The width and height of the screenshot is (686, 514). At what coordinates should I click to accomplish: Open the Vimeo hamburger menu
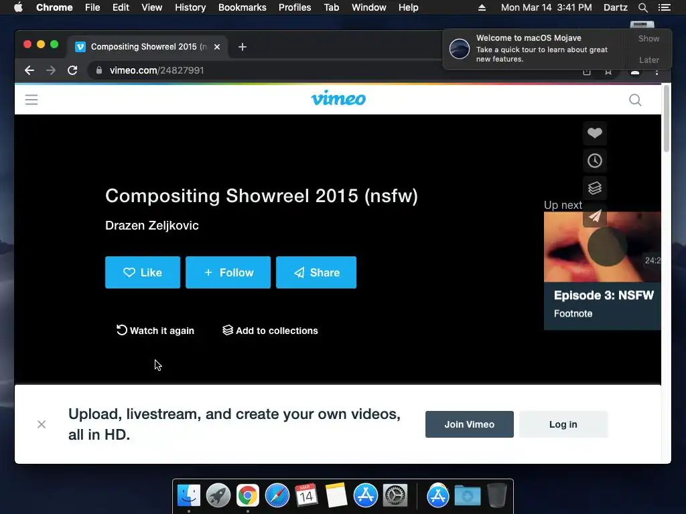pos(31,100)
